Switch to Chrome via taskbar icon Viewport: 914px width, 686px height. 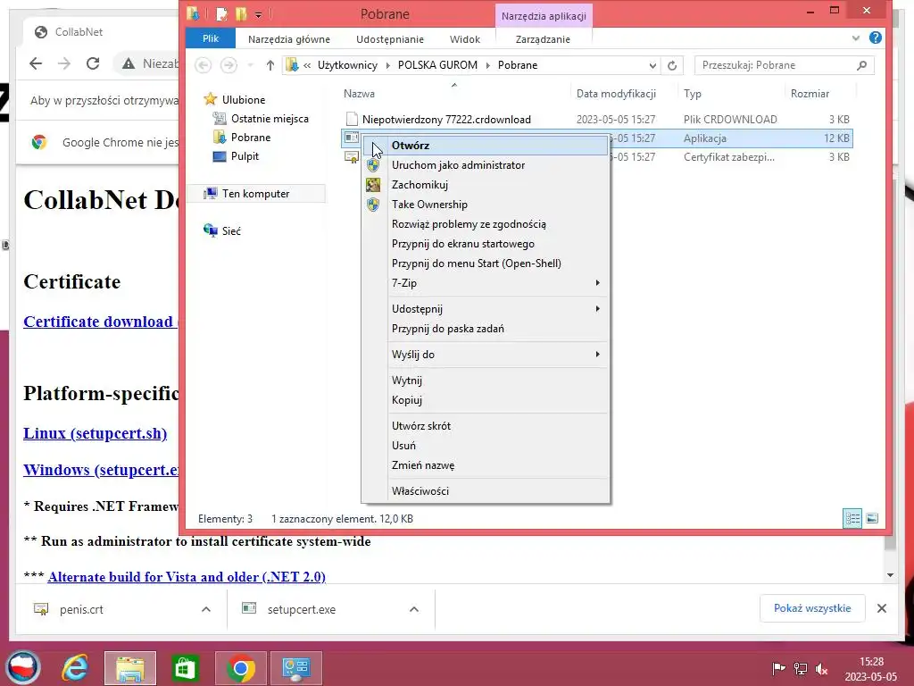241,667
